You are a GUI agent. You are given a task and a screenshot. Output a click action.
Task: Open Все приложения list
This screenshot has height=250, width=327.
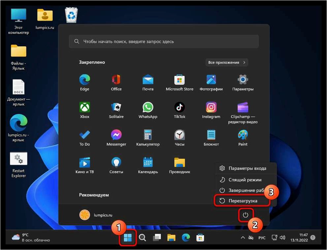pos(227,62)
